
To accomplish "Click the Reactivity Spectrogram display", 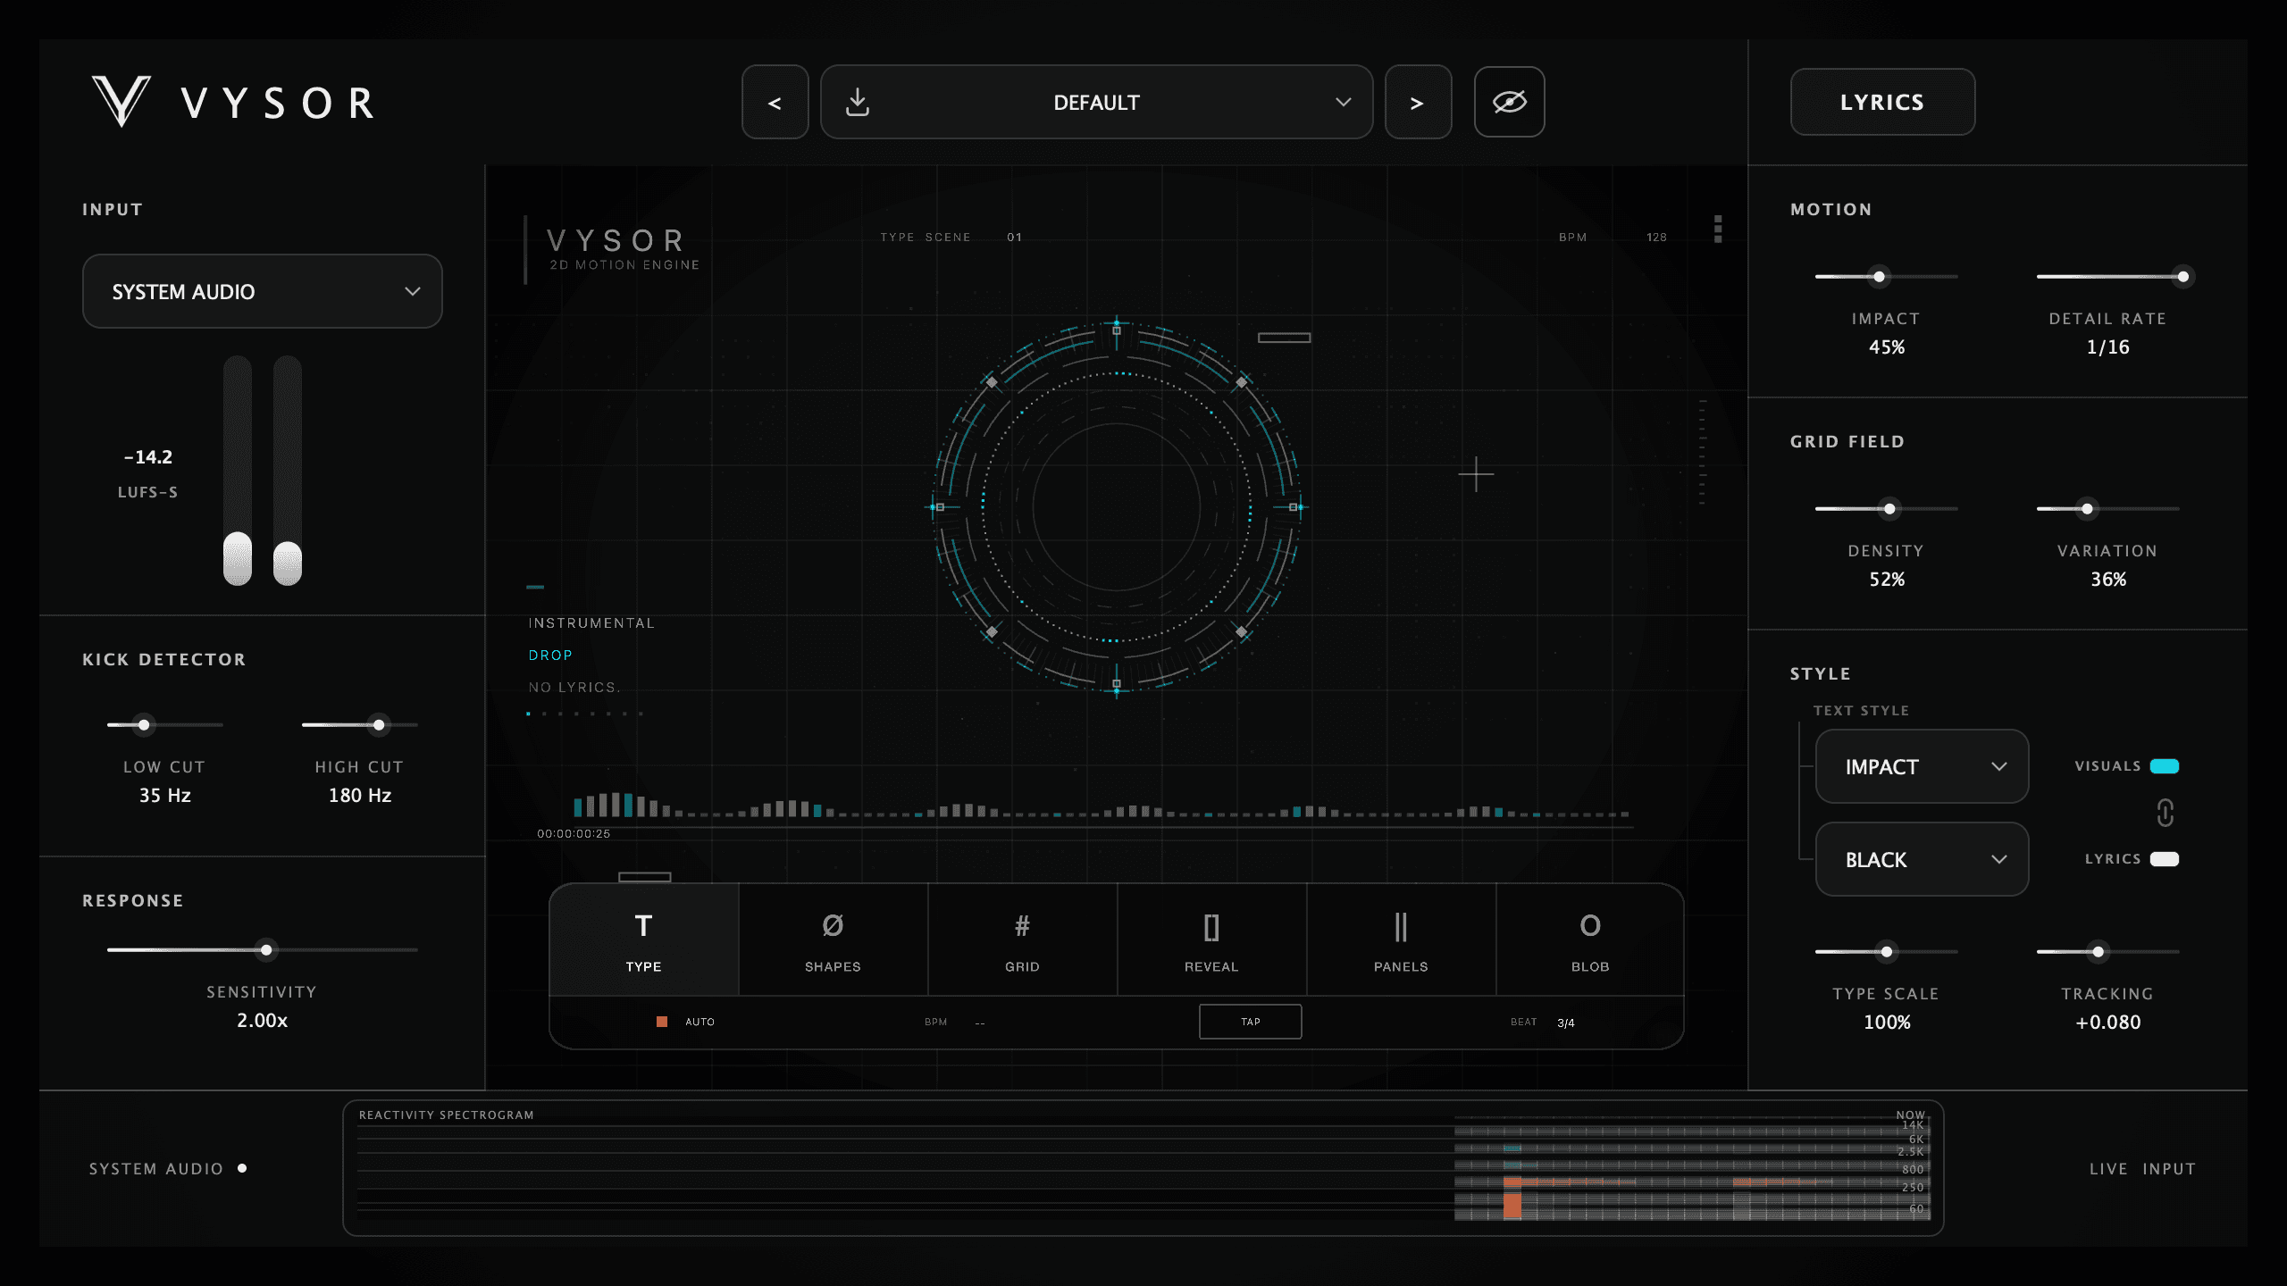I will point(1143,1168).
